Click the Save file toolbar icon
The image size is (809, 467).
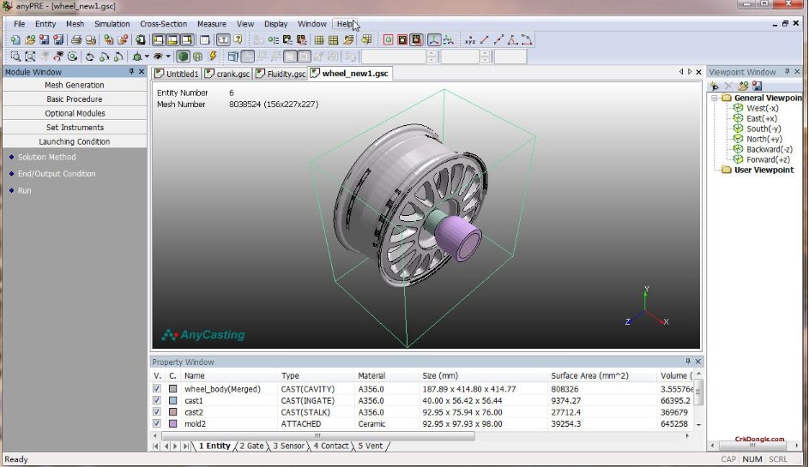45,40
